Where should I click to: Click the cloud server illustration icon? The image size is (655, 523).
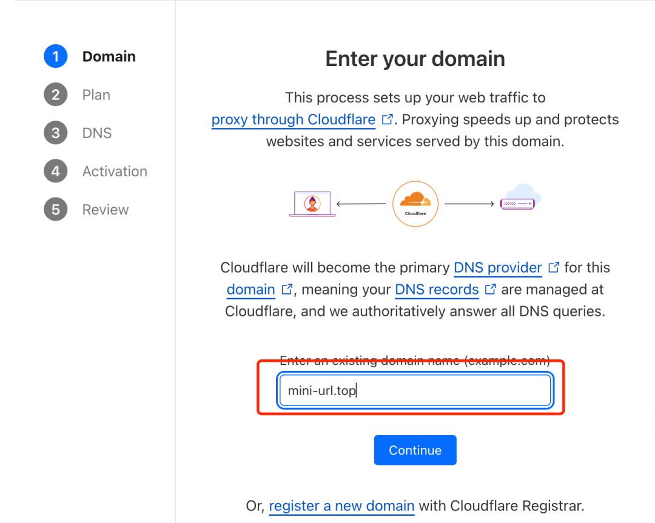[x=520, y=197]
